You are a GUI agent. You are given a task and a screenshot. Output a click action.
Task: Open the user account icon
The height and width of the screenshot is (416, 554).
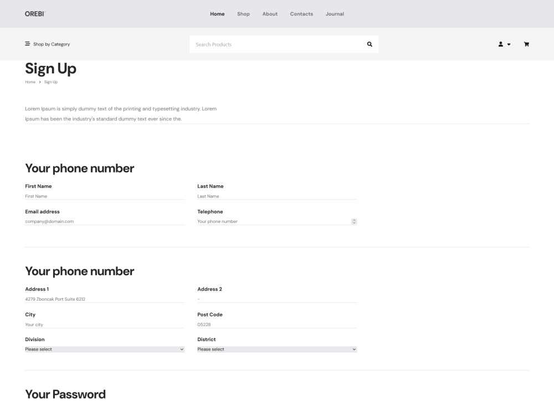point(501,44)
